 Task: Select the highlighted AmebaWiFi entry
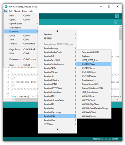tap(57, 116)
